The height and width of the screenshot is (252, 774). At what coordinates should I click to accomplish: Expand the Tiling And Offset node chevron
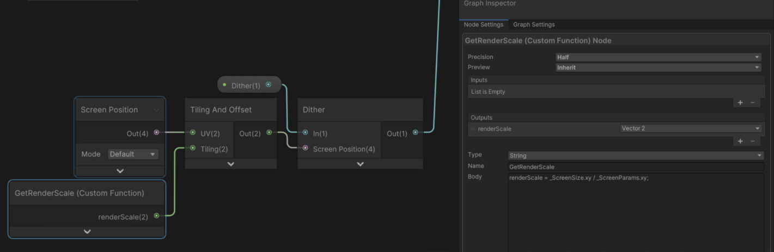pyautogui.click(x=230, y=164)
